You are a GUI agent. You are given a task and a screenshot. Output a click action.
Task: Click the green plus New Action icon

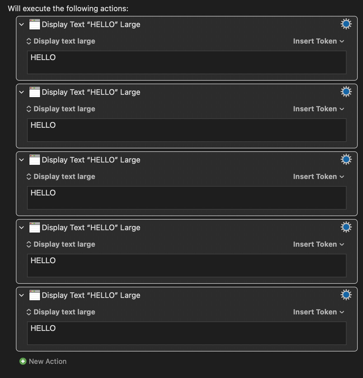[23, 361]
